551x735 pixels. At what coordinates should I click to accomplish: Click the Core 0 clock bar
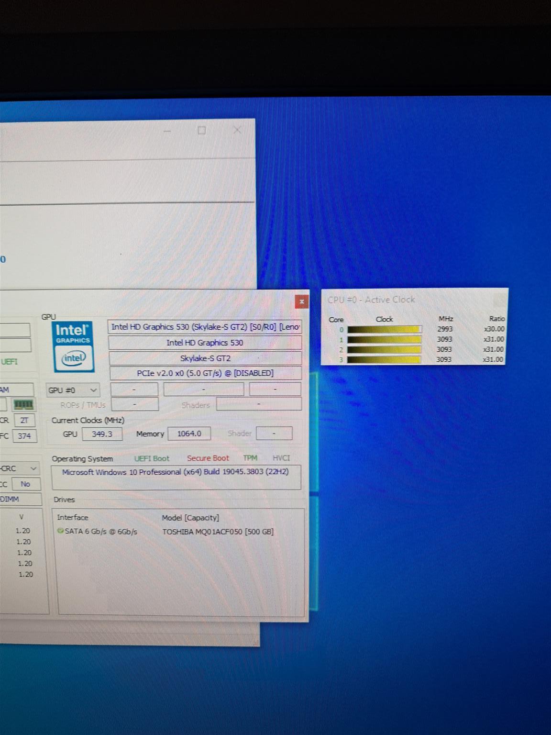(384, 329)
